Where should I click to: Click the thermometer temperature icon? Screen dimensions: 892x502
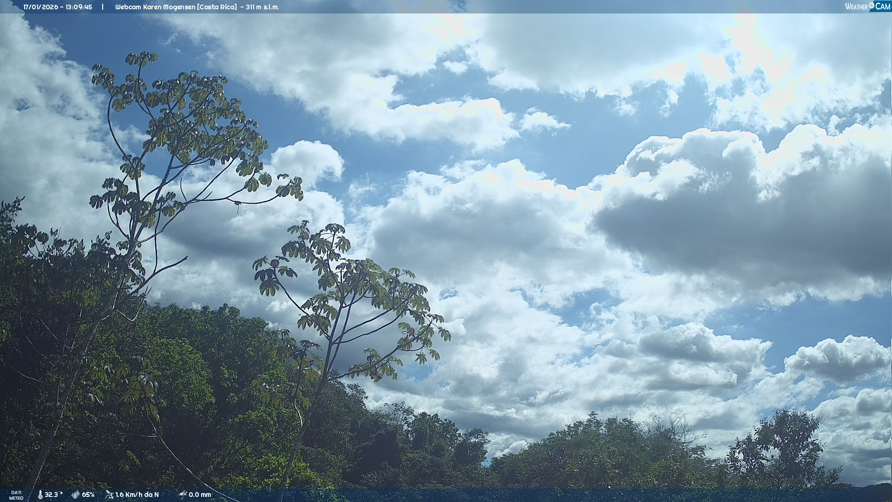pos(40,495)
